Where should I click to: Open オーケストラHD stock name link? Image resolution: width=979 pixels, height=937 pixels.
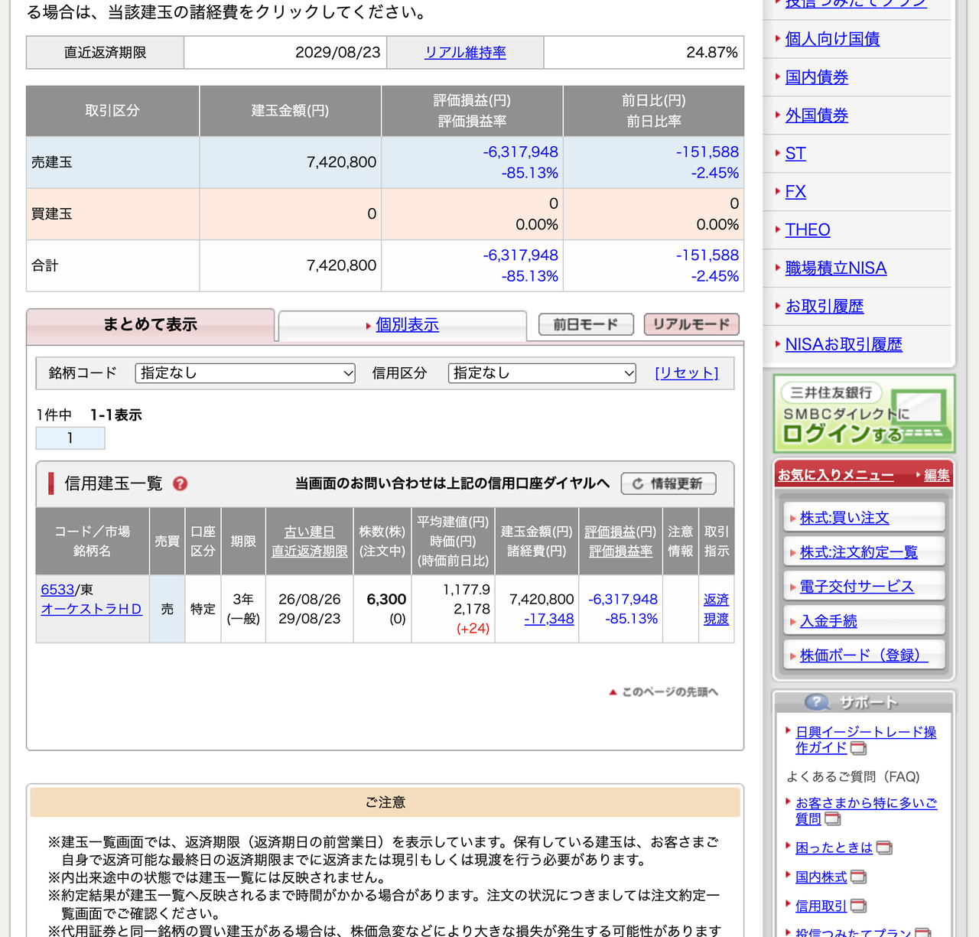click(x=92, y=610)
